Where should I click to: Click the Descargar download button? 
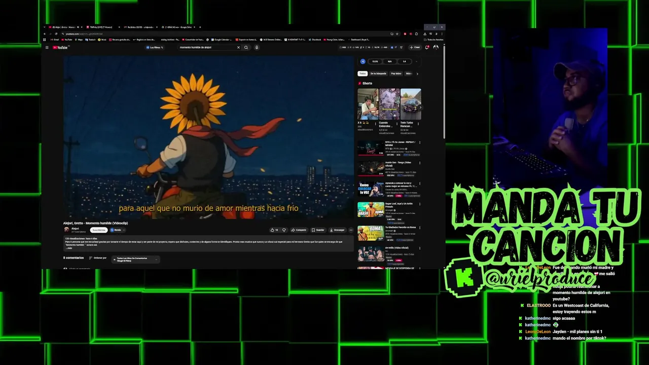coord(337,230)
